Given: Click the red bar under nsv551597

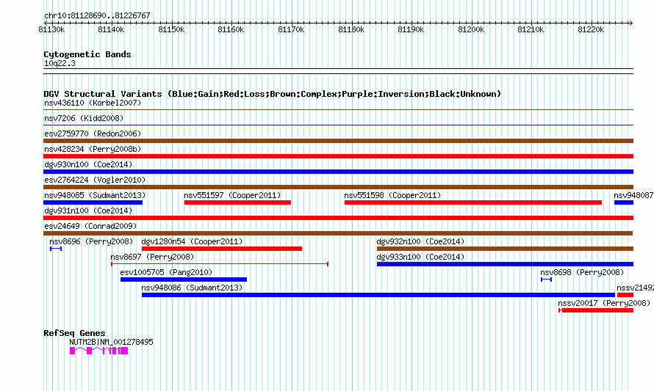Looking at the screenshot, I should point(238,202).
